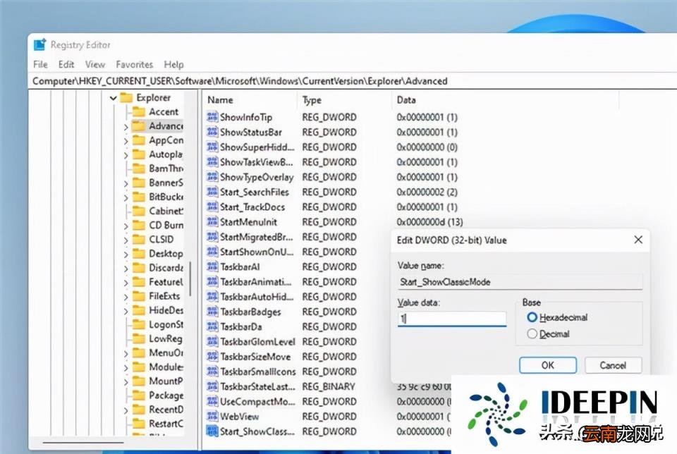Open the Favorites menu

click(x=134, y=64)
